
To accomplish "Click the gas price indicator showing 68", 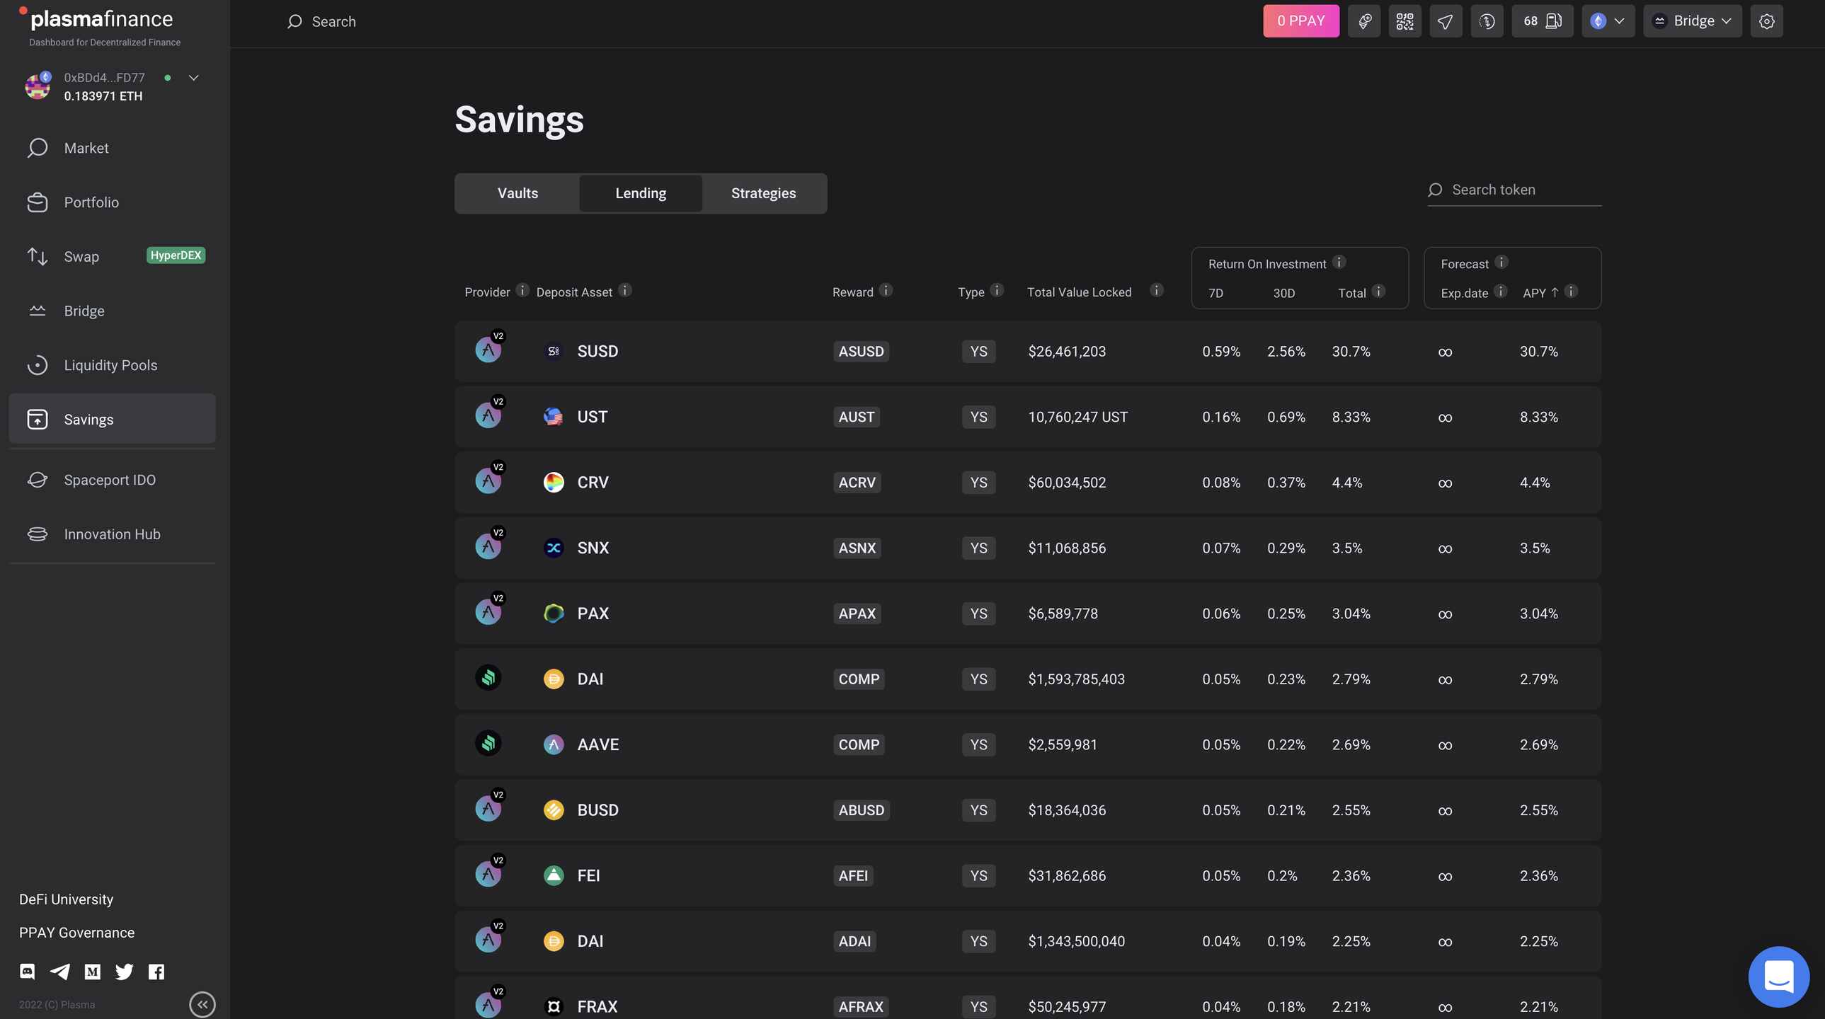I will click(1542, 21).
